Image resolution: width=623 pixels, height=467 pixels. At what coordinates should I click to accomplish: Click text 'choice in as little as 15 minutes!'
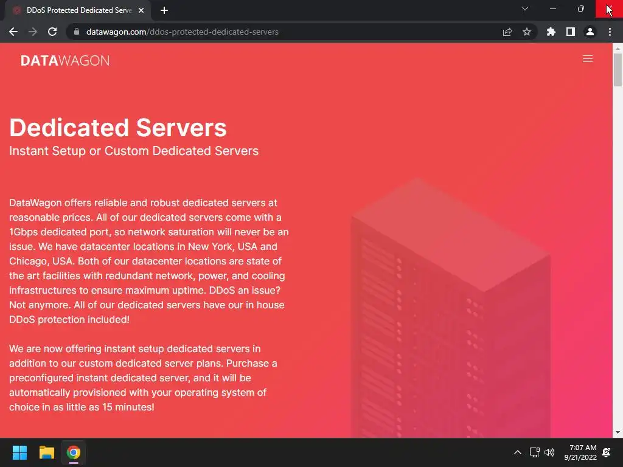pyautogui.click(x=82, y=407)
